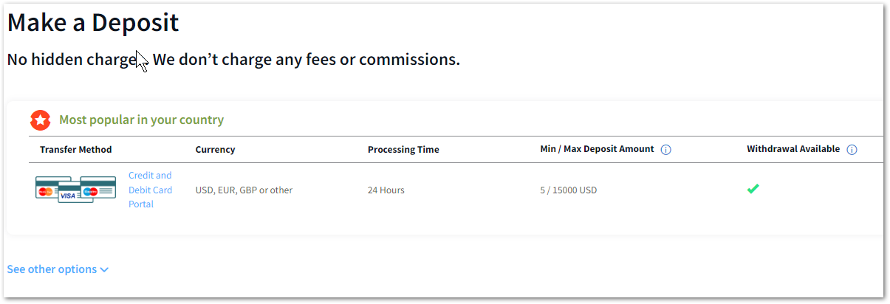Click the Transfer Method column header

coord(76,150)
